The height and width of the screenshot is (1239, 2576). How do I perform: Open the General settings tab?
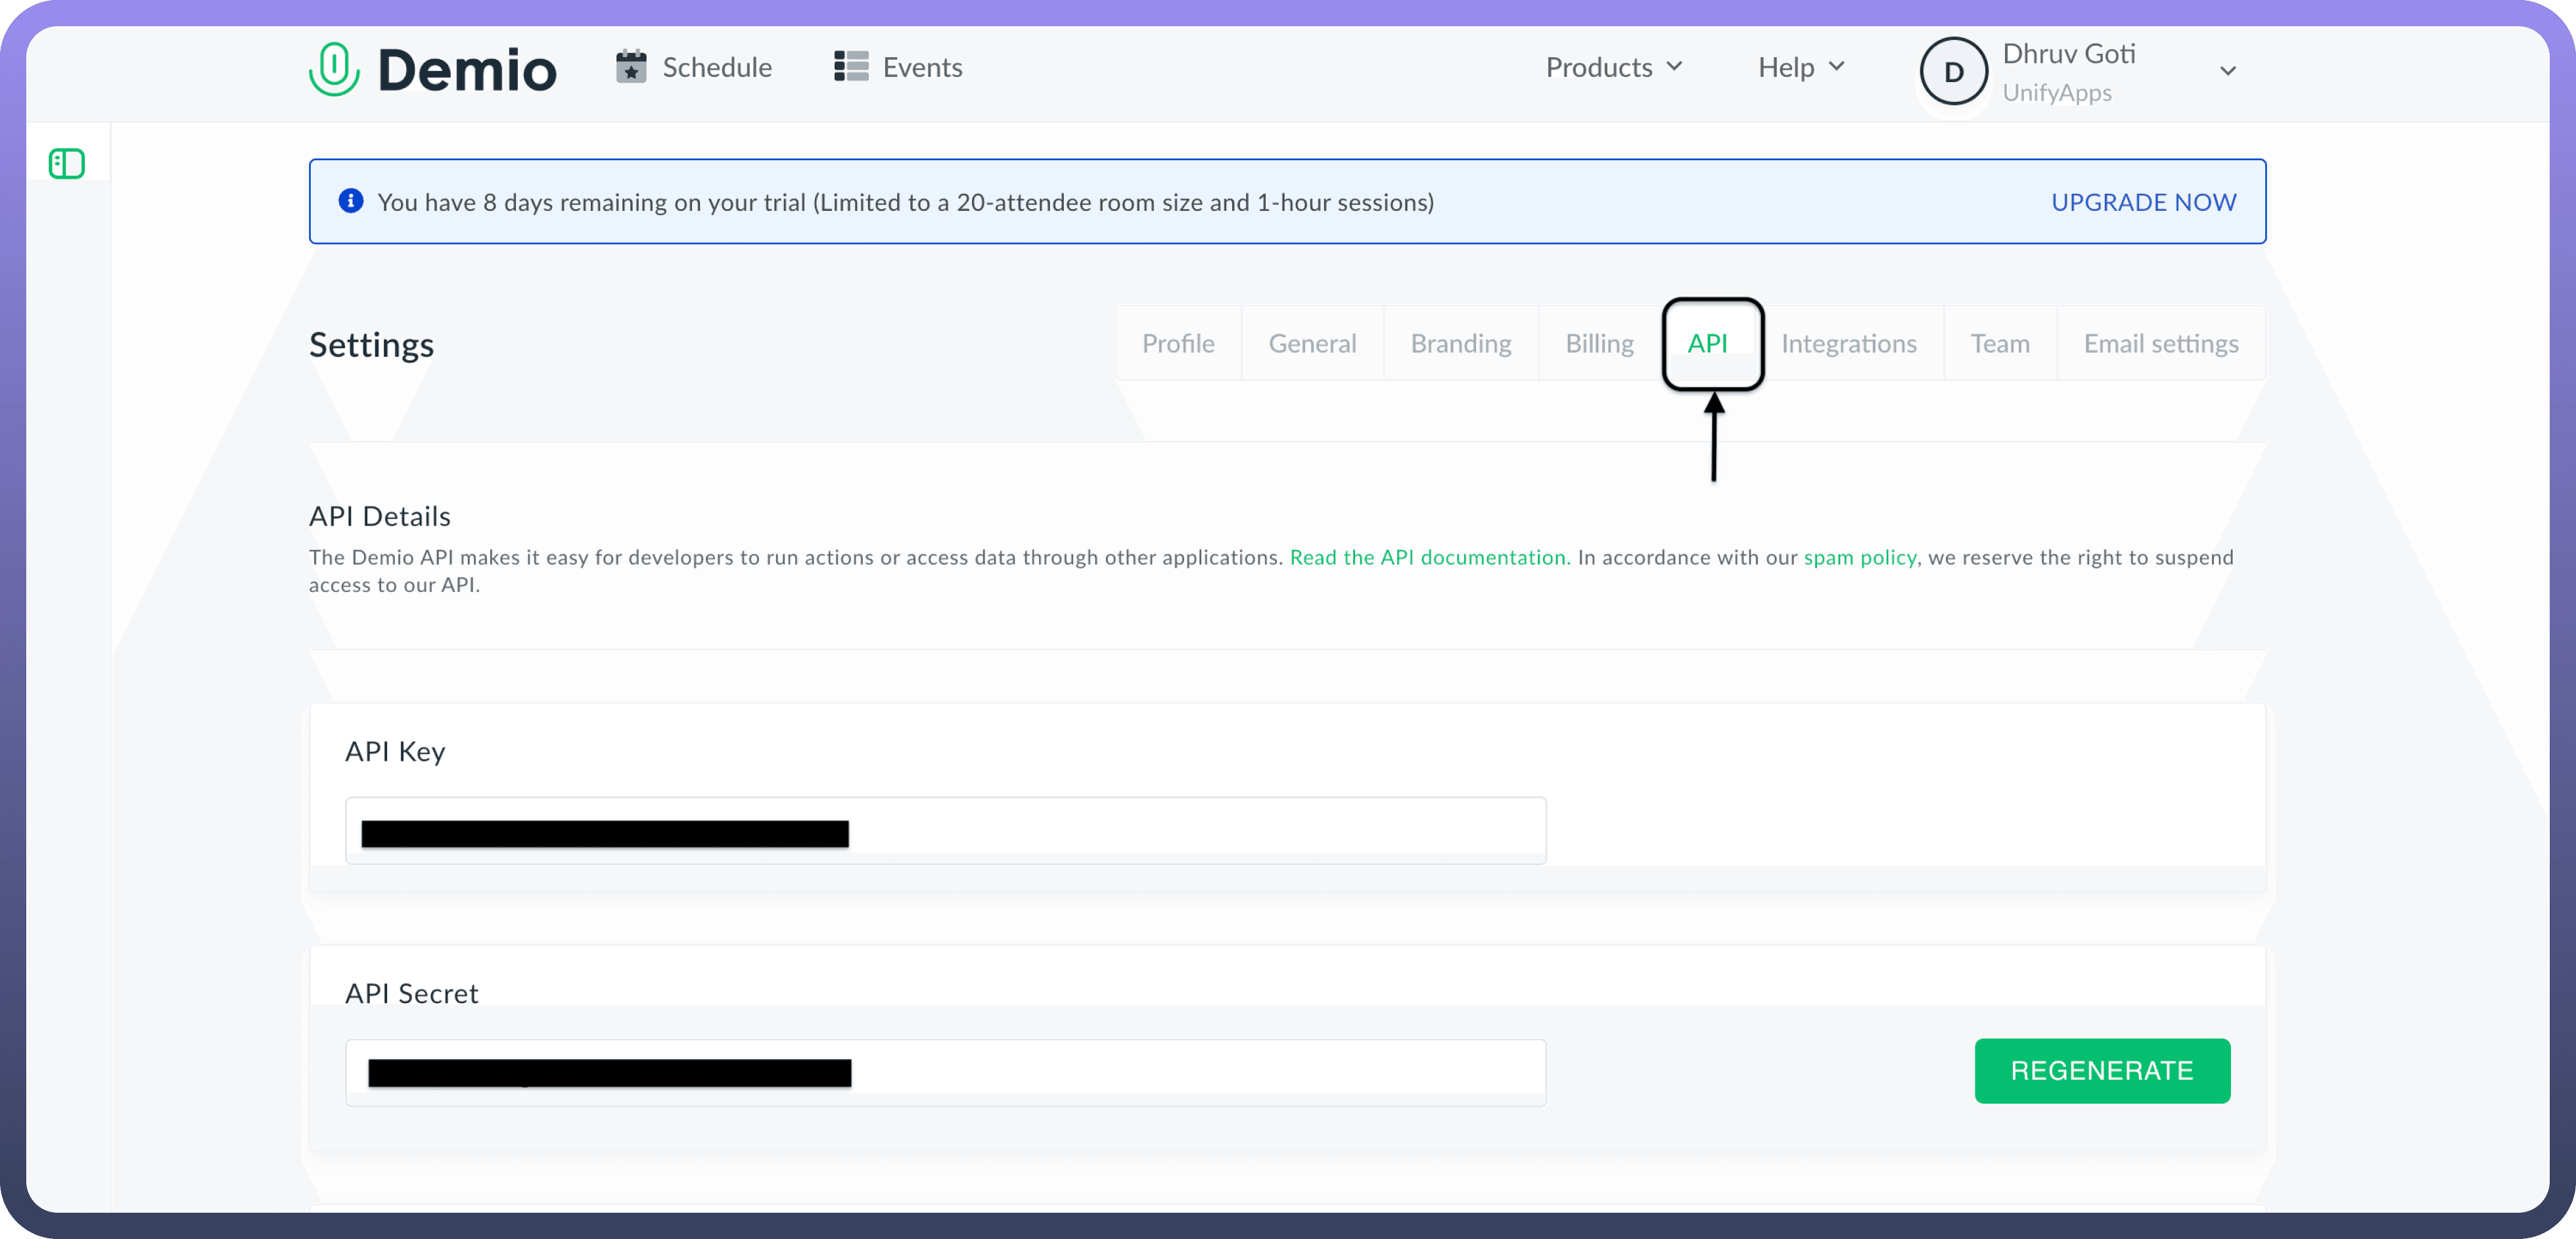(1312, 343)
